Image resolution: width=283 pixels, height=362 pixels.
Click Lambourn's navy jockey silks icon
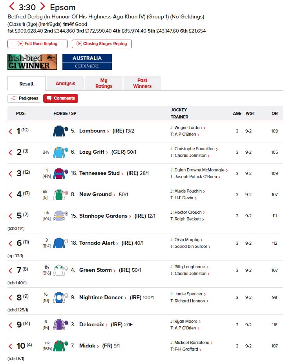[x=60, y=131]
